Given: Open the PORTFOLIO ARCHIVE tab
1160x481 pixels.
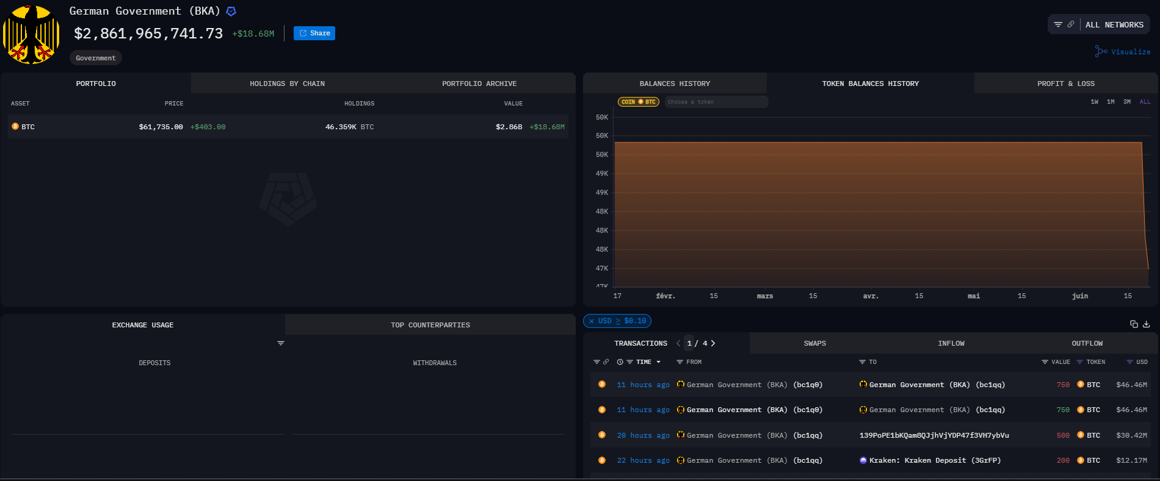Looking at the screenshot, I should tap(479, 84).
